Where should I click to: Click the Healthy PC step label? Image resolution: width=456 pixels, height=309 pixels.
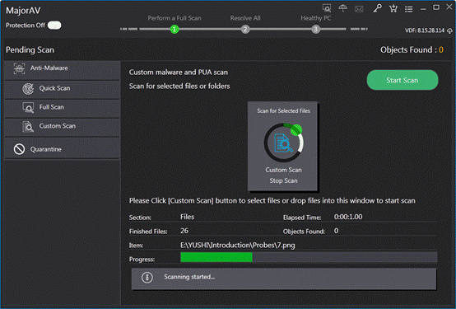click(x=316, y=18)
